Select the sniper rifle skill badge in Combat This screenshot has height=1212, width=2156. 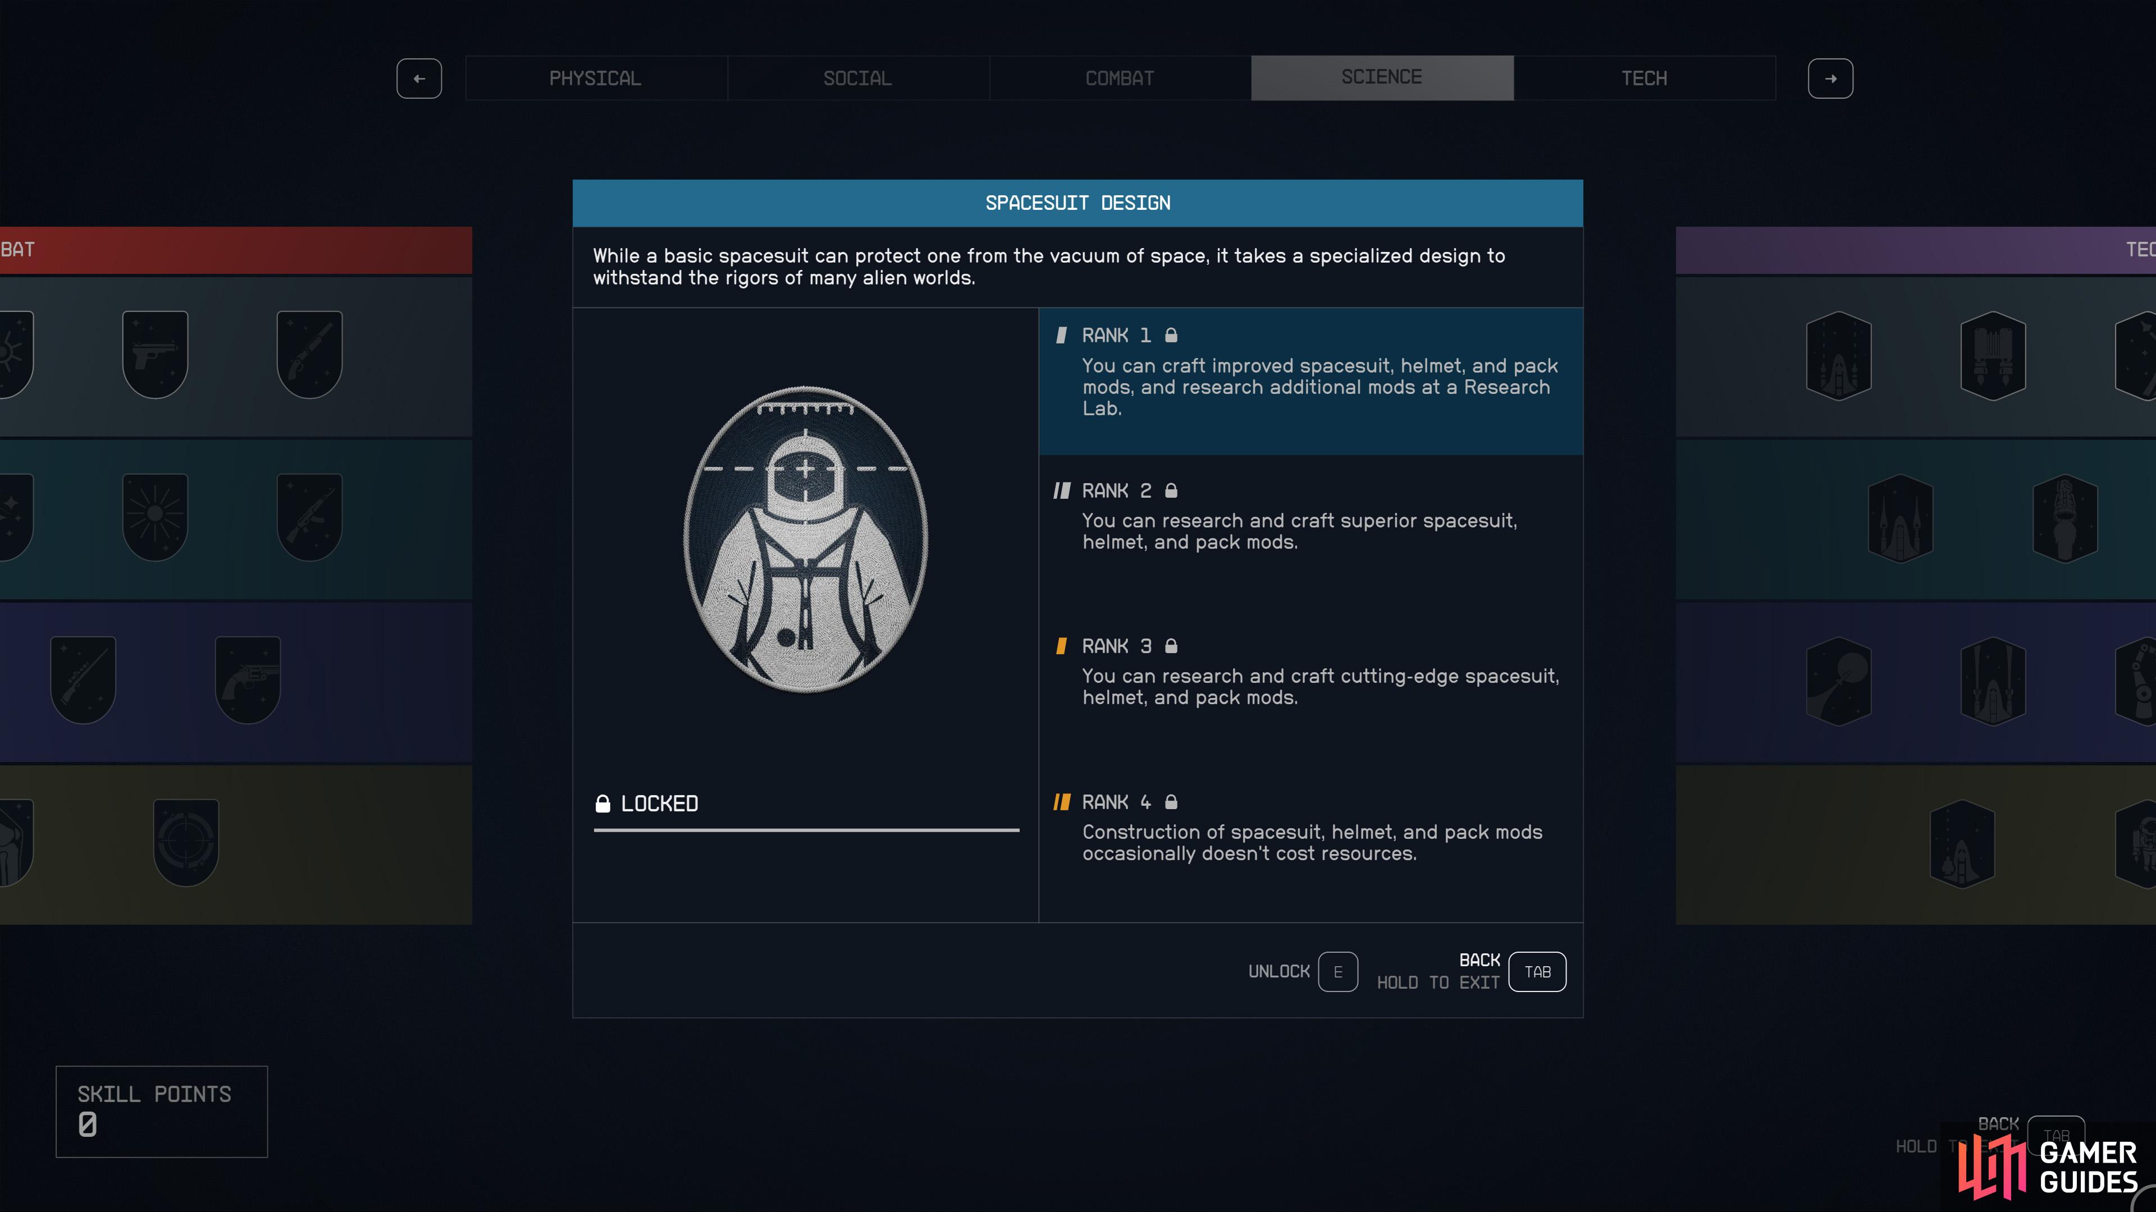pos(83,680)
